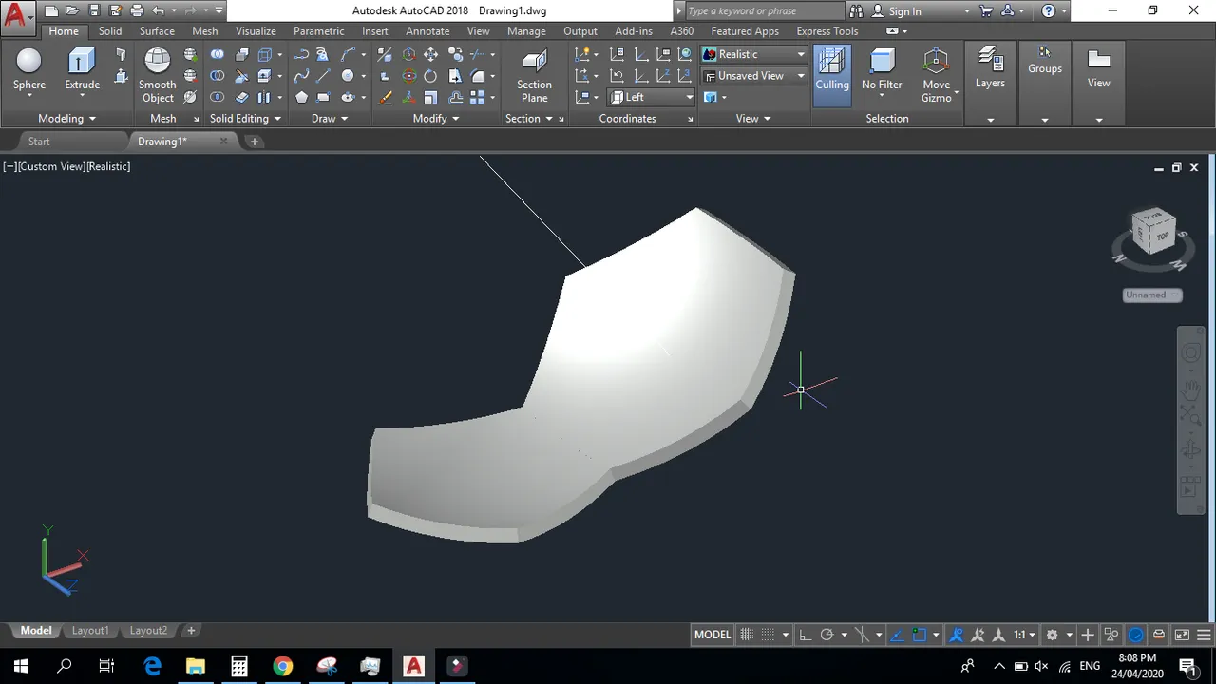
Task: Select the Polygon draw tool
Action: pos(301,97)
